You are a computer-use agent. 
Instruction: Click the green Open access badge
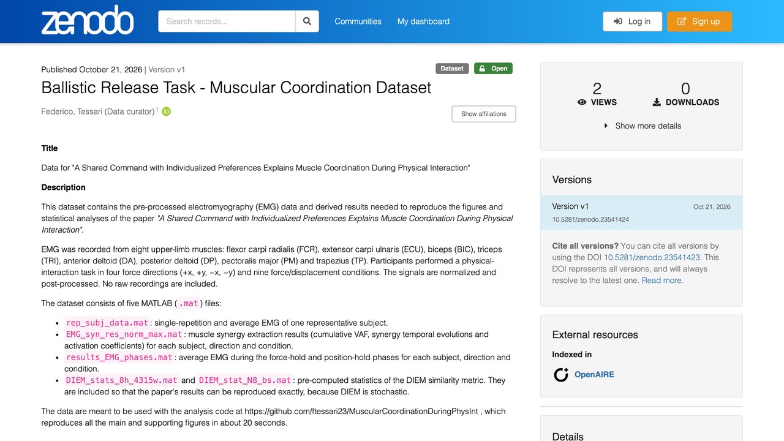[493, 69]
